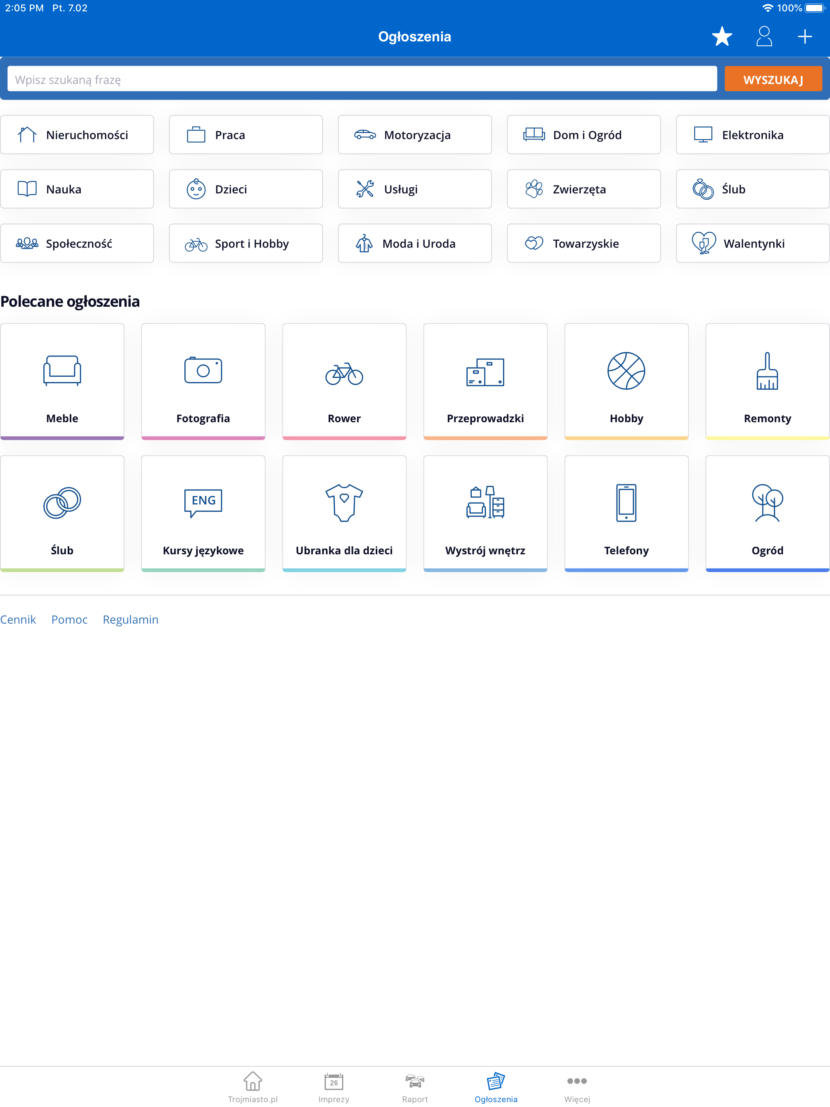Open Zwierzęta category
The image size is (830, 1107).
[x=584, y=189]
